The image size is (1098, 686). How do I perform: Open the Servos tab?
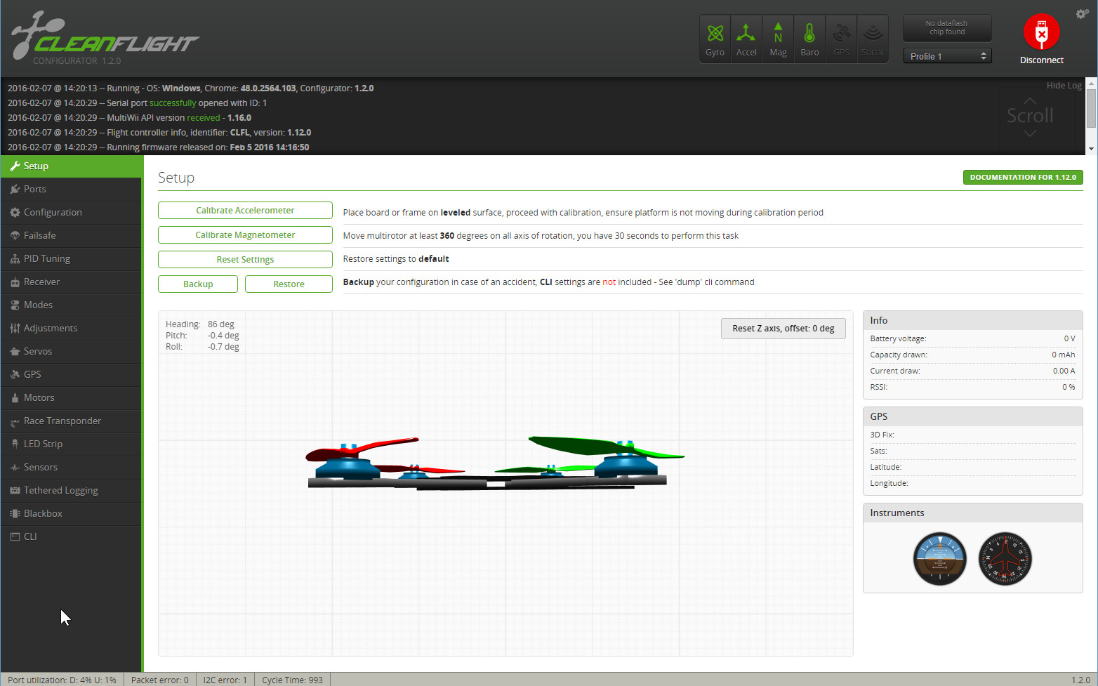tap(71, 351)
